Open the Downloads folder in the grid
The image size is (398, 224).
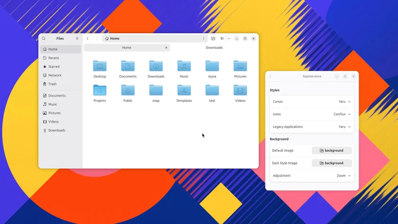156,66
